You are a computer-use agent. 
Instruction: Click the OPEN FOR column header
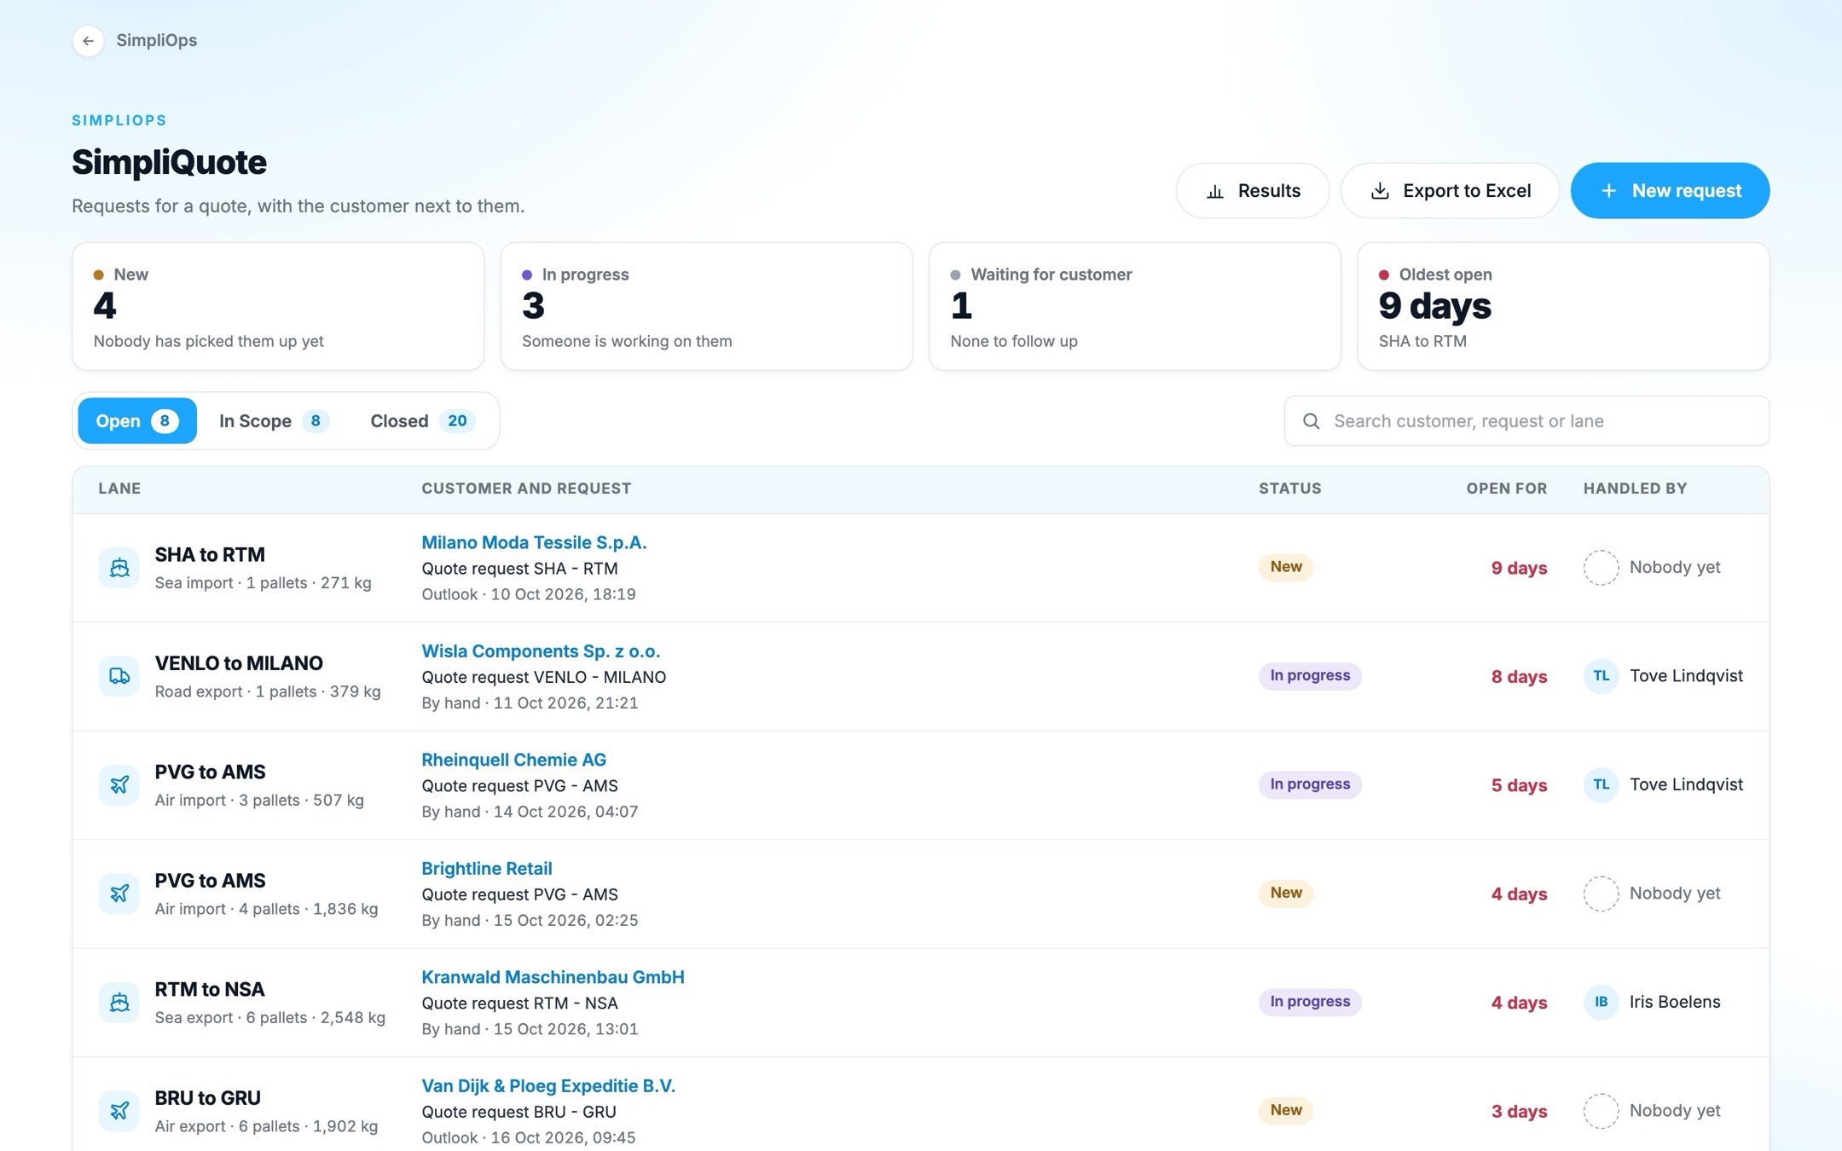click(x=1506, y=489)
